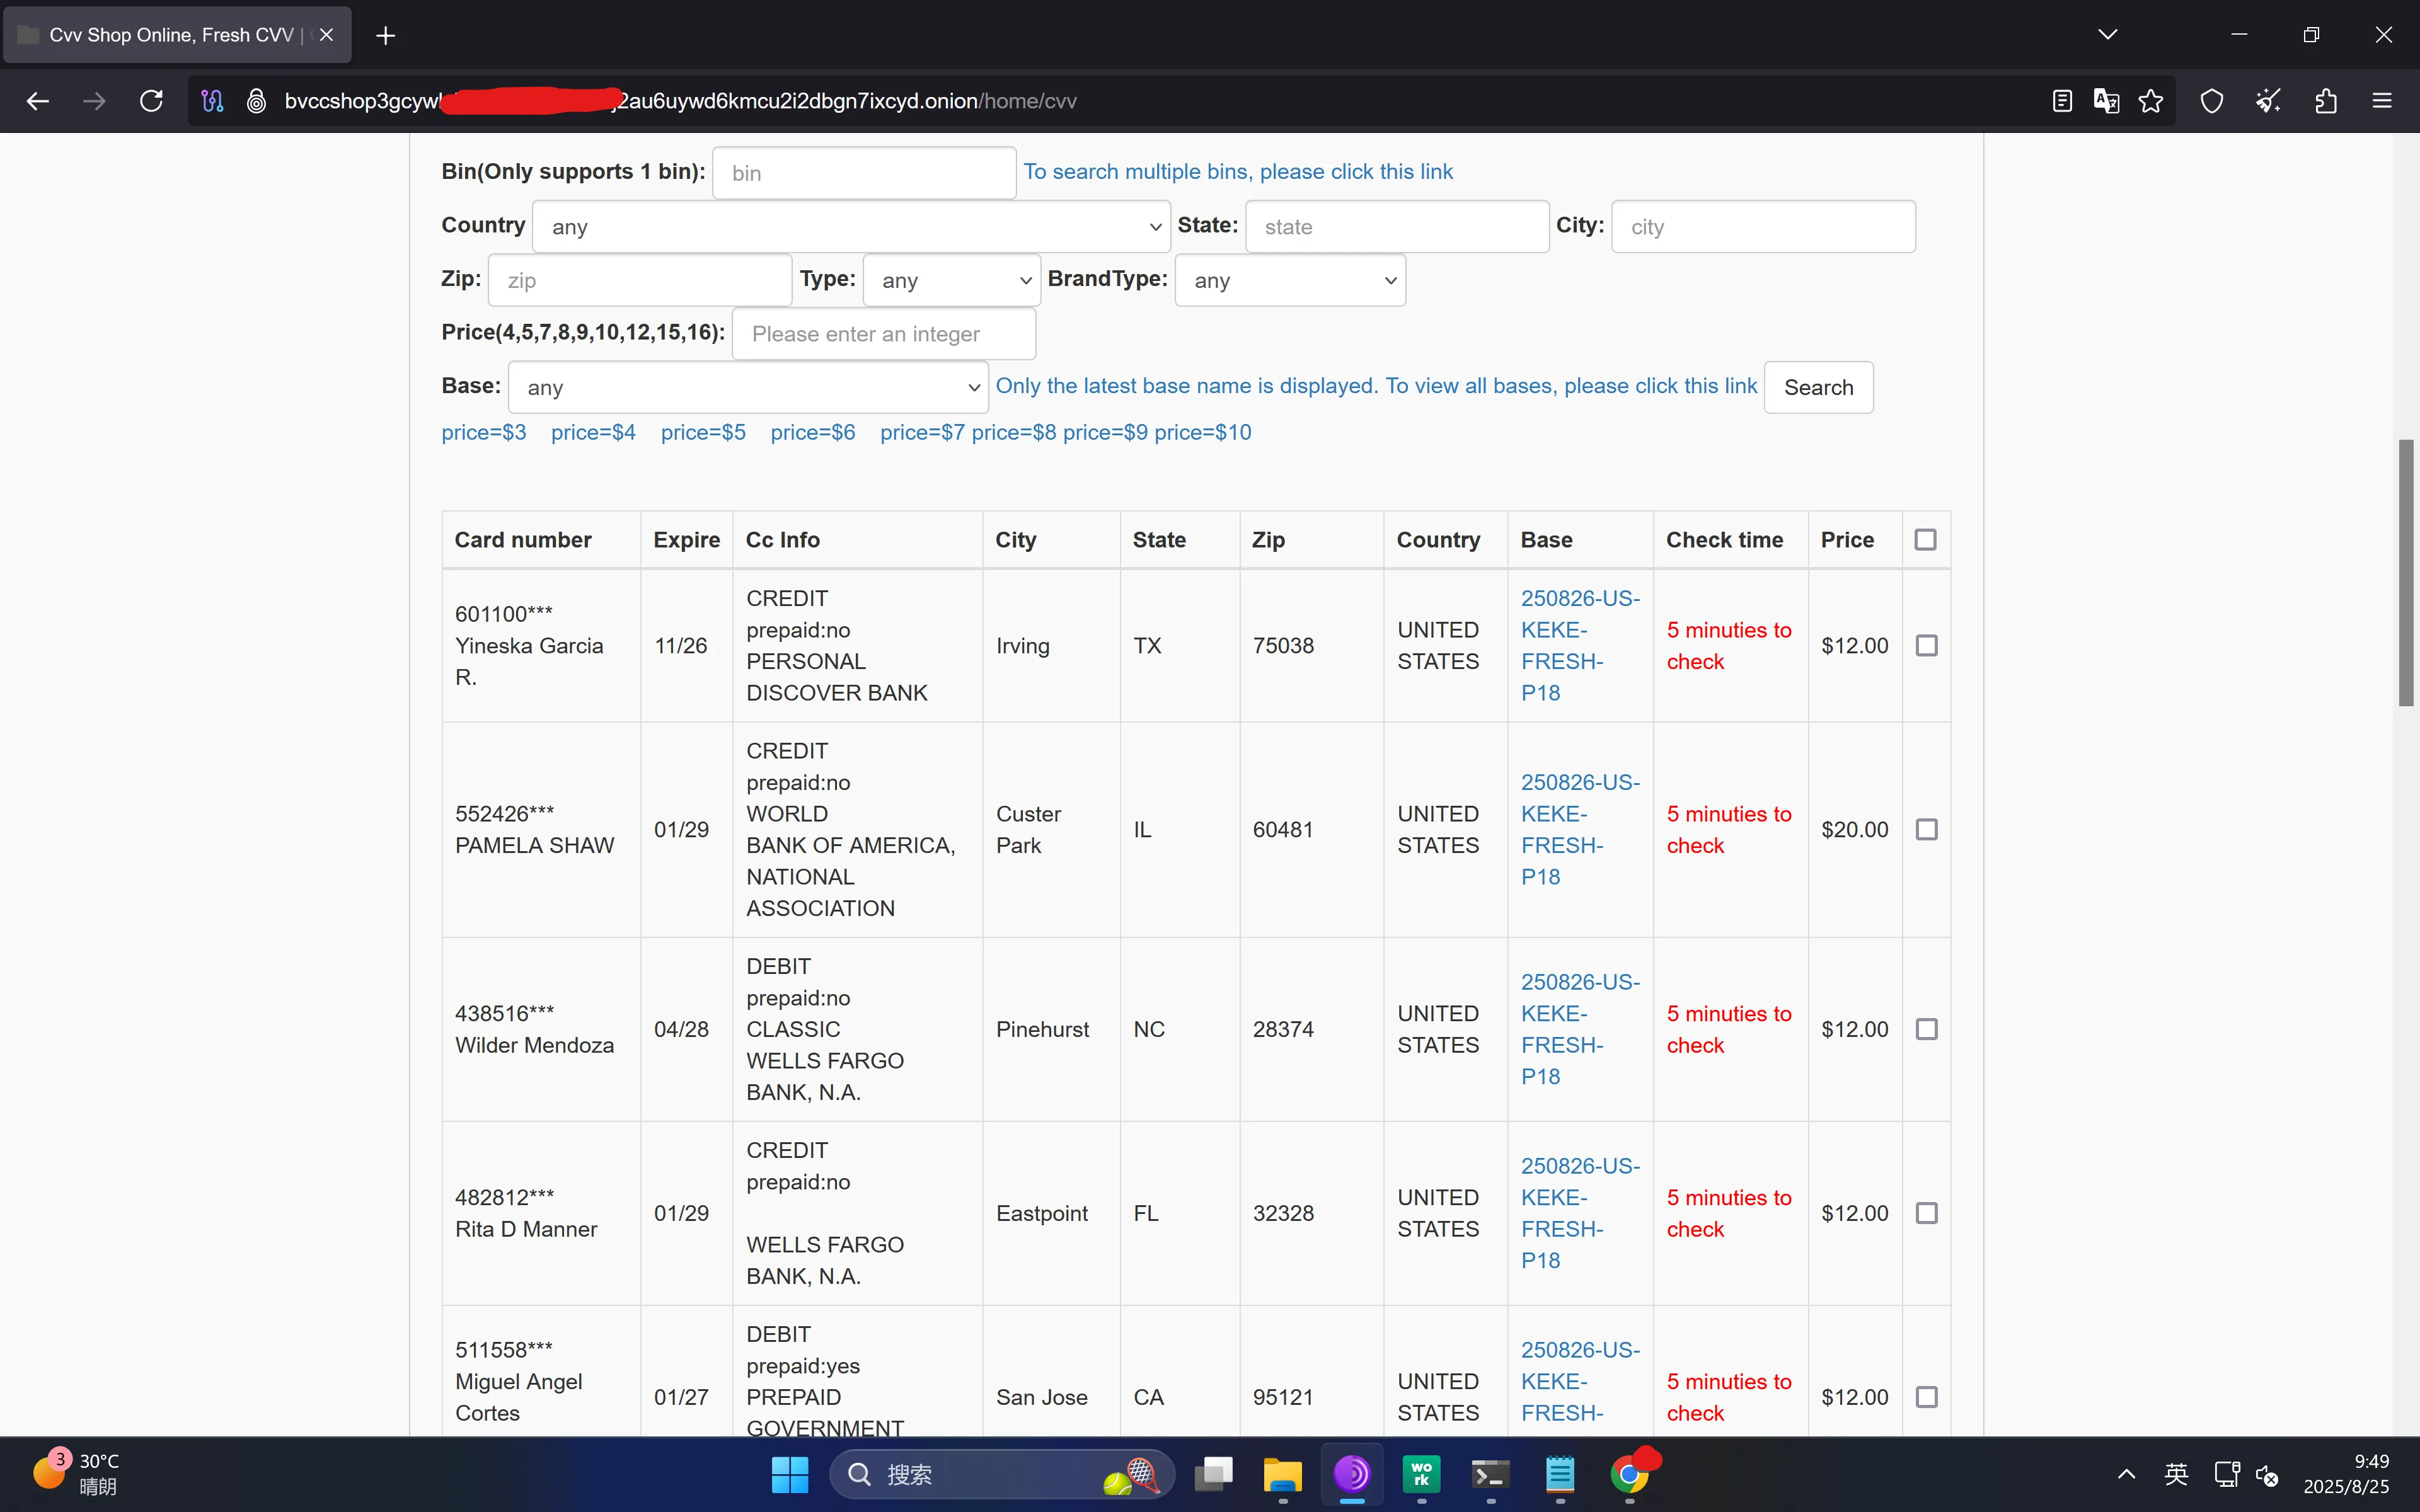Expand the list-all-tabs chevron in the tab bar

(x=2108, y=35)
